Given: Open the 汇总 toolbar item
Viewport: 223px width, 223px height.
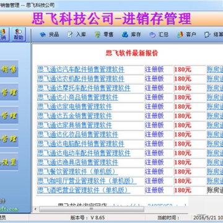Looking at the screenshot, I should (159, 35).
